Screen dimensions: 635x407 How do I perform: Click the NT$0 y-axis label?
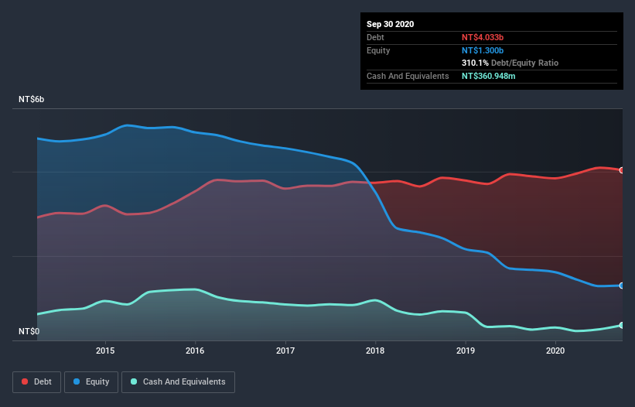tap(29, 331)
